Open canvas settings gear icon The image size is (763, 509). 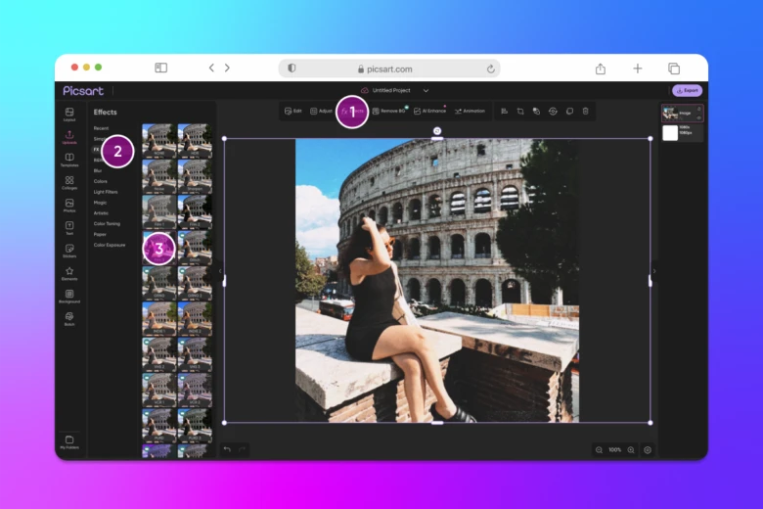click(648, 450)
